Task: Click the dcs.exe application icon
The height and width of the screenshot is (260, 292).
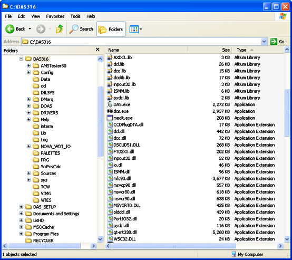Action: coord(110,111)
